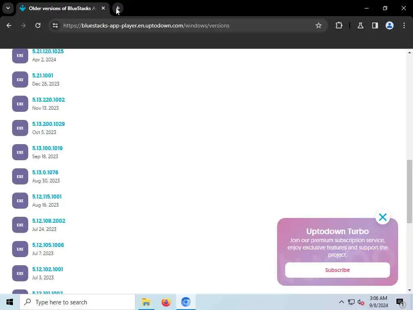
Task: Open File Explorer from taskbar
Action: click(x=146, y=302)
